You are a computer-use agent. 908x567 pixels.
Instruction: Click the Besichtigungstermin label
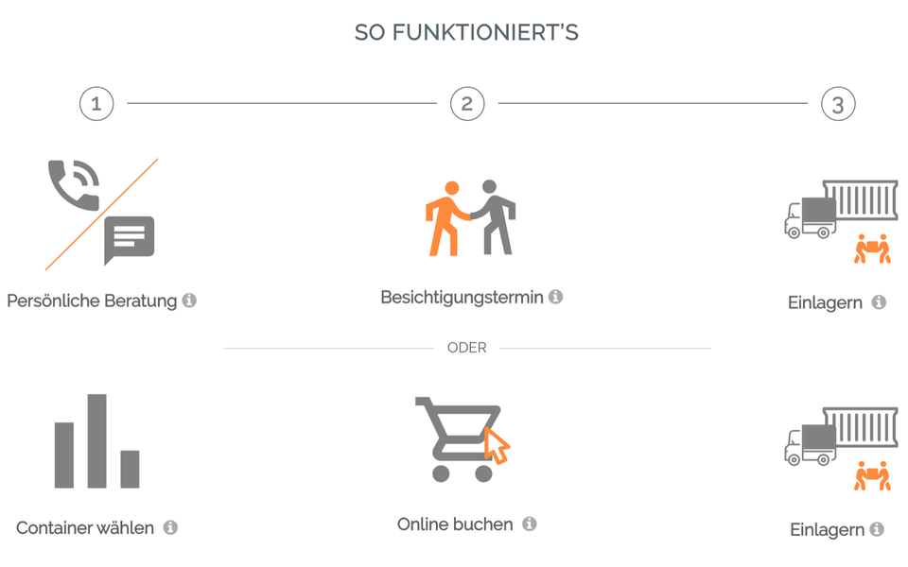coord(462,298)
